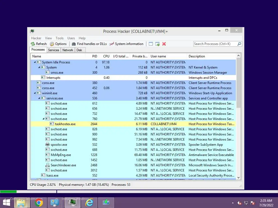Viewport: 278px width, 208px height.
Task: Click the spoolsv.exe printer icon
Action: point(47,144)
